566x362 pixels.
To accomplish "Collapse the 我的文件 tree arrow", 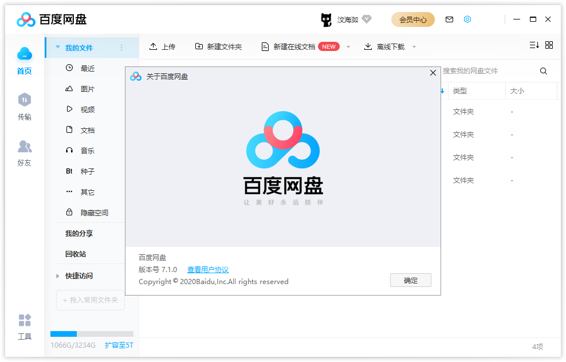I will [x=58, y=48].
